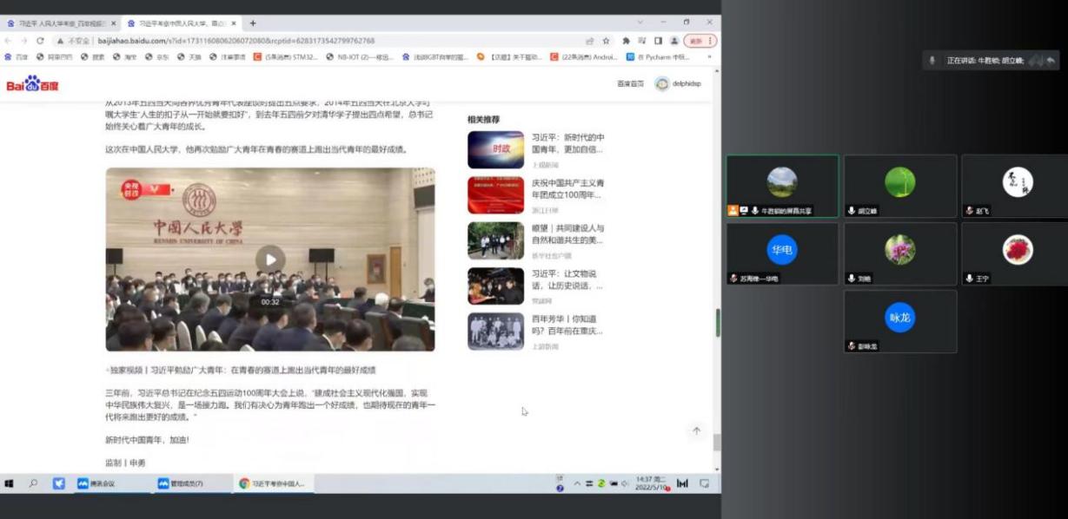Click the microphone icon in speaking bar
The width and height of the screenshot is (1068, 519).
[932, 60]
